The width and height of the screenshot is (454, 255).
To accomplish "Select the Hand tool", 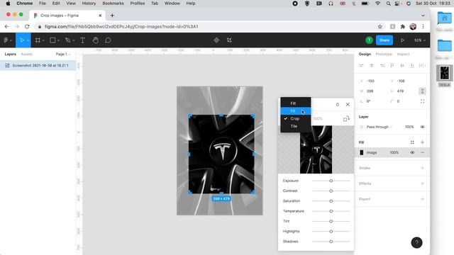I will point(95,40).
